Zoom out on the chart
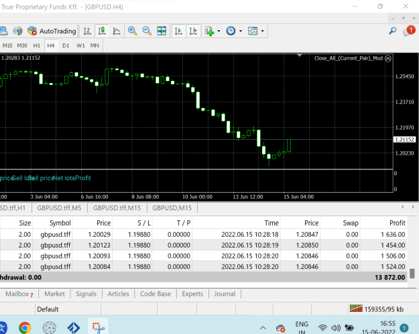The height and width of the screenshot is (334, 419). [x=147, y=31]
